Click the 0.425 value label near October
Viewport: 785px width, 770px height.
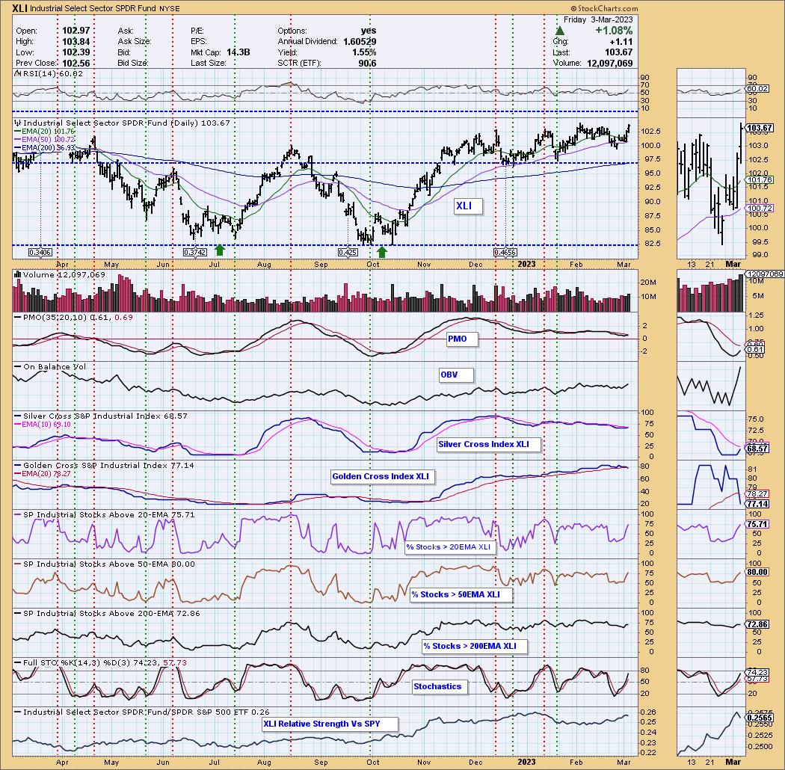pos(348,253)
